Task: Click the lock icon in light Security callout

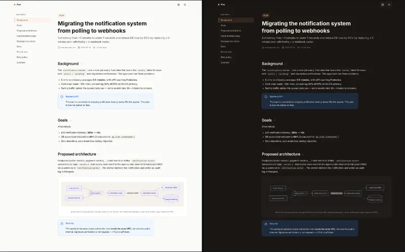Action: [62, 223]
